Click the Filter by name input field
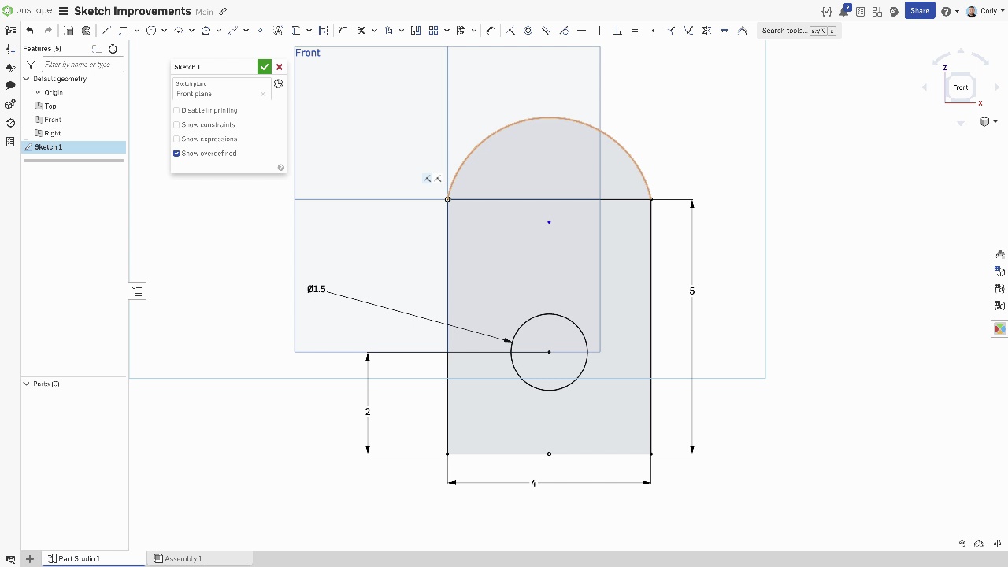This screenshot has height=567, width=1008. click(x=79, y=65)
